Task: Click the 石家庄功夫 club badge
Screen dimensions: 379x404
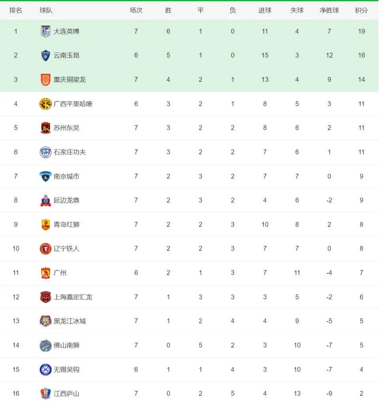Action: point(46,152)
